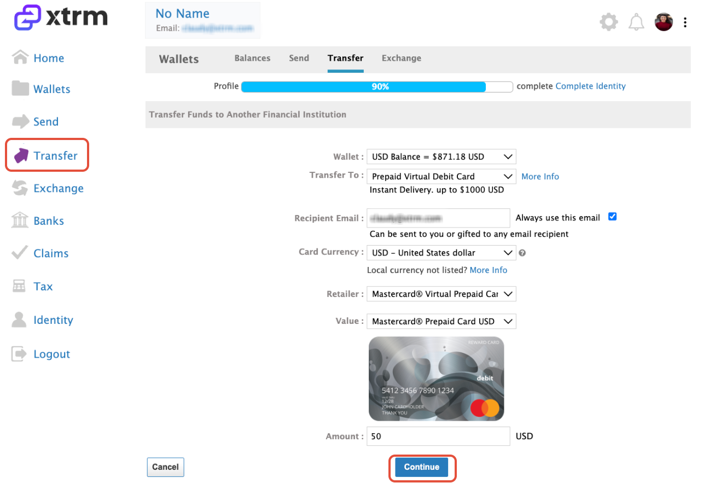
Task: Open Transfer in the sidebar
Action: click(55, 156)
